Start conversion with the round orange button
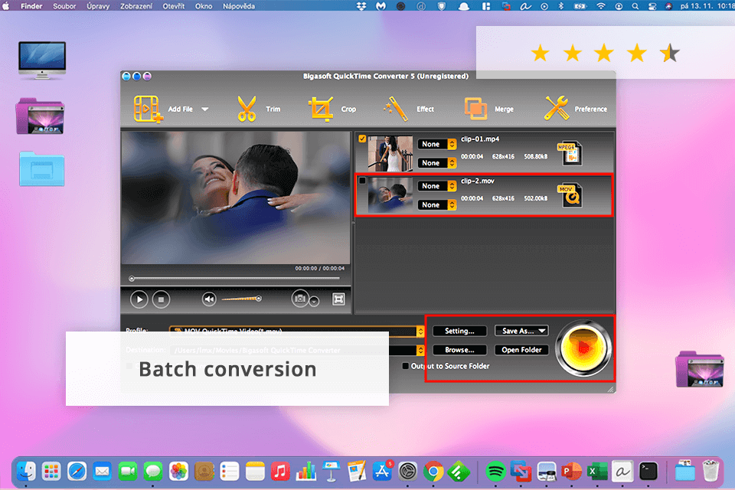735x490 pixels. point(583,348)
